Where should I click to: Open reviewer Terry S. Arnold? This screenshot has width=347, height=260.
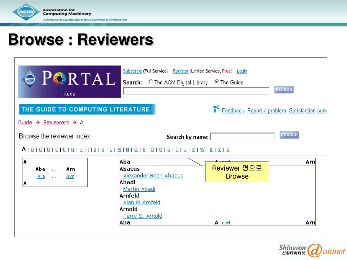[143, 216]
